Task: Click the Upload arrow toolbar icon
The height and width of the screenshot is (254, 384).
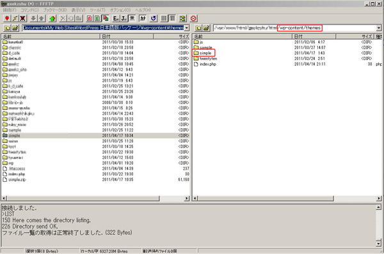Action: tap(42, 19)
